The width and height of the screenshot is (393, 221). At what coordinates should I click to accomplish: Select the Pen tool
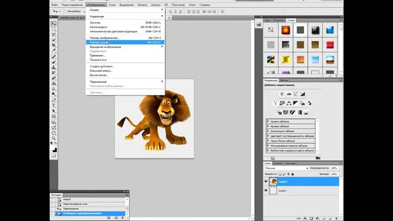click(x=53, y=100)
